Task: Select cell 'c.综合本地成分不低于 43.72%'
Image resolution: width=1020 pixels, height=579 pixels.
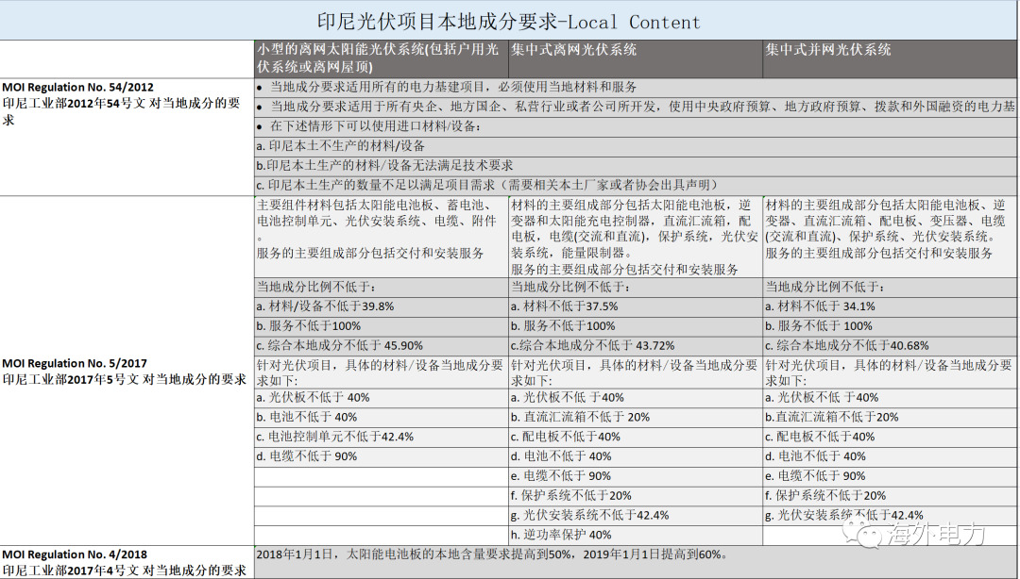Action: point(635,346)
